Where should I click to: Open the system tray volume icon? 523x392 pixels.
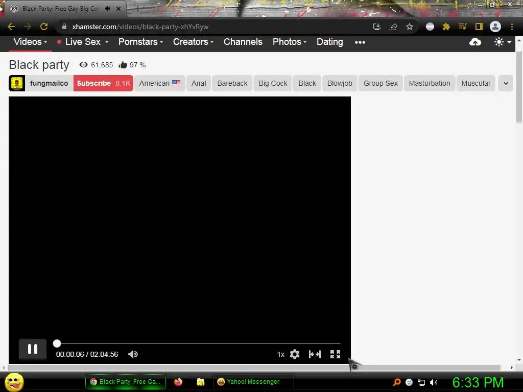[434, 382]
